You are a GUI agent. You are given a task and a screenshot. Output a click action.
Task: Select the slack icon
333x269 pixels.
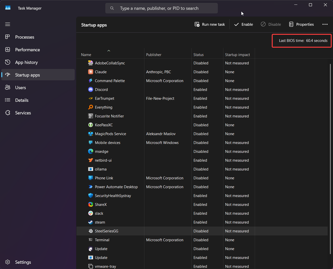pyautogui.click(x=91, y=213)
